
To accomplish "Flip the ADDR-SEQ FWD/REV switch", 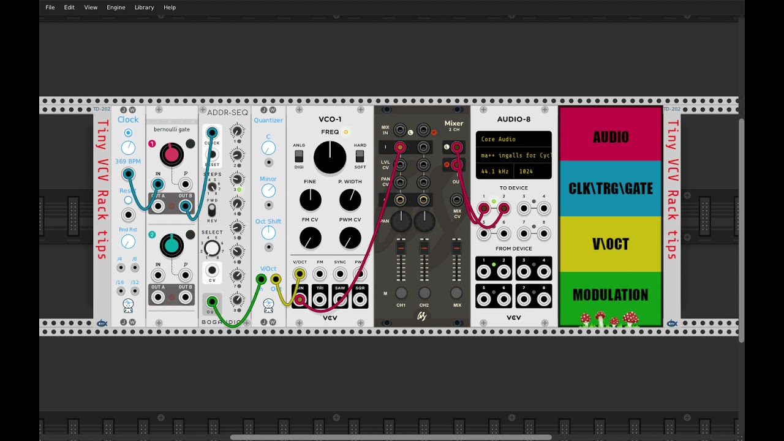I will coord(212,209).
